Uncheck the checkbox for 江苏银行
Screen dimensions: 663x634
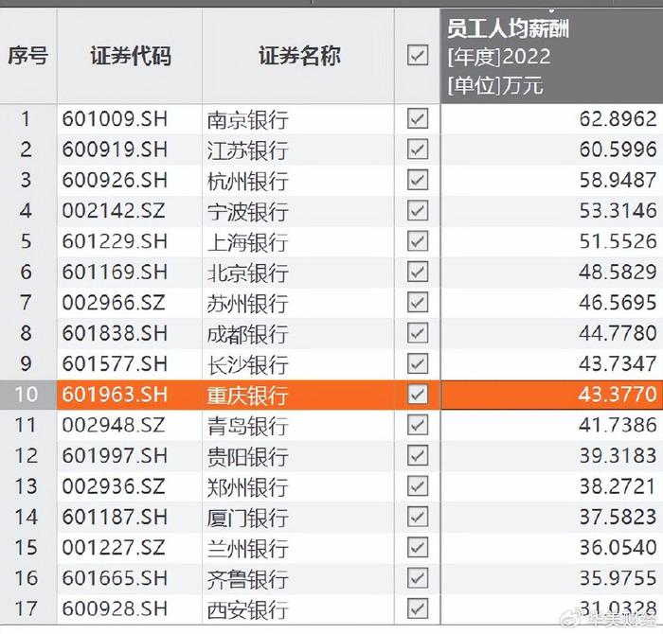click(418, 150)
